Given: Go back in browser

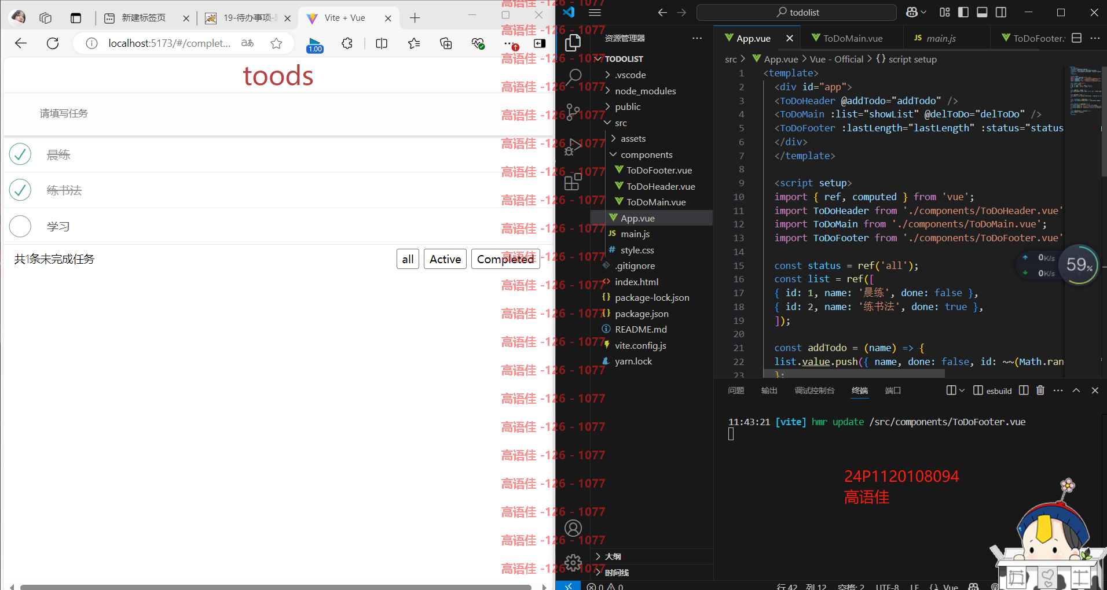Looking at the screenshot, I should pos(21,43).
